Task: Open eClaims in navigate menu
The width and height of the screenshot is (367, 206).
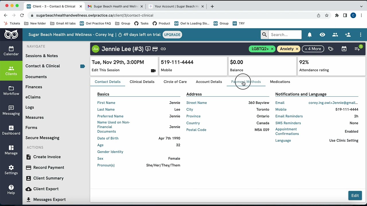Action: point(33,97)
